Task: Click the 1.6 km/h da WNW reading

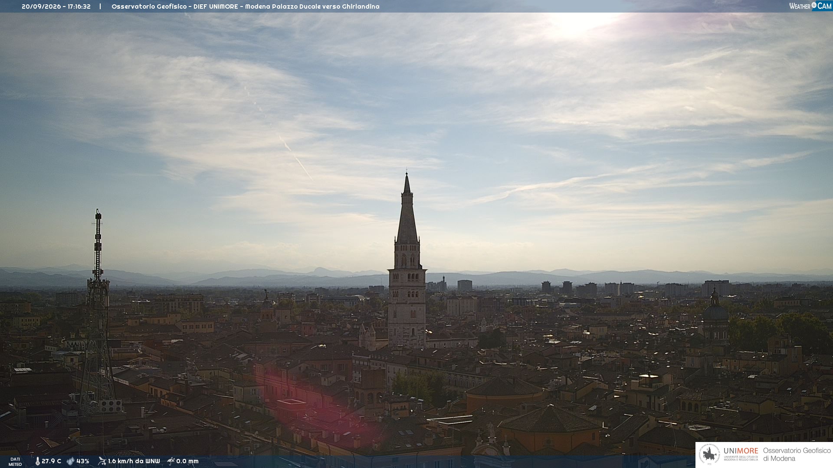Action: coord(134,461)
